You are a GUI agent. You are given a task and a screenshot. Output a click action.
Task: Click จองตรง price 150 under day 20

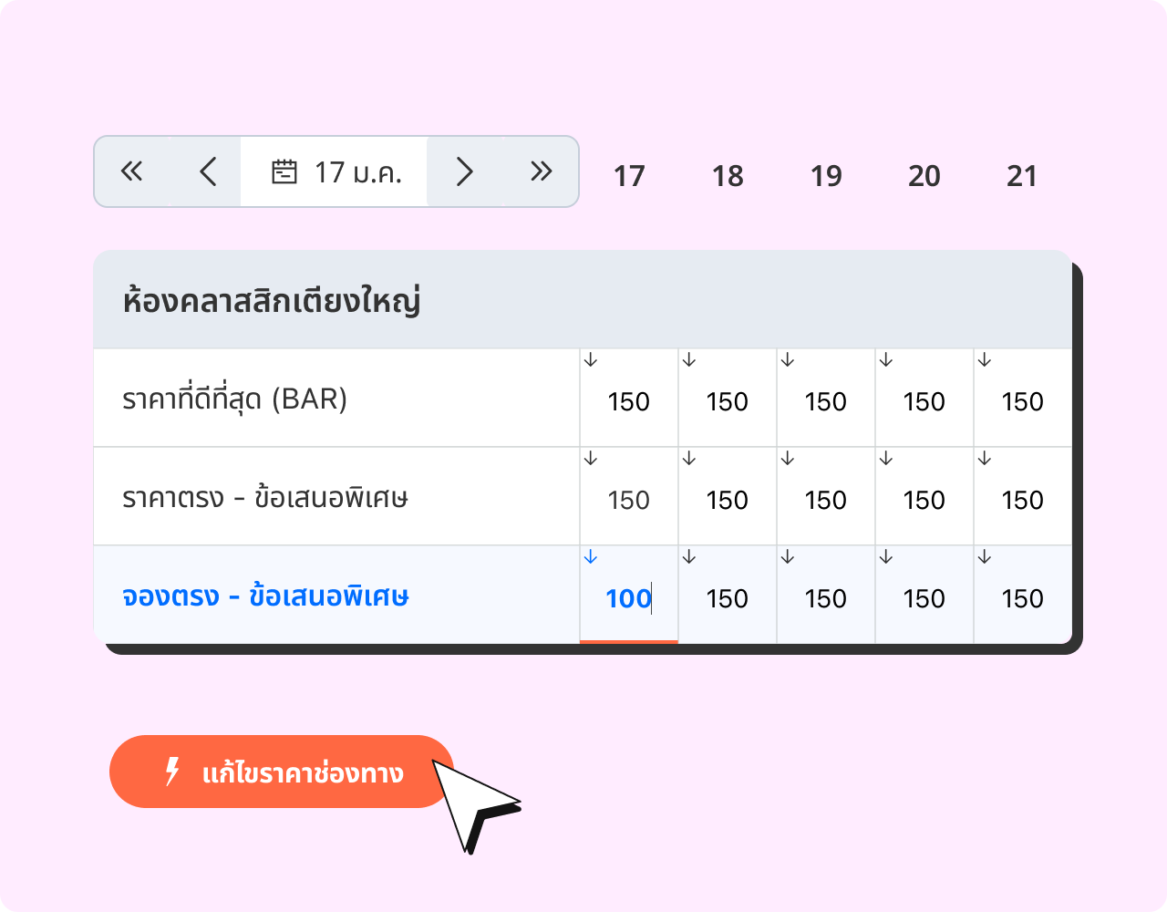[x=924, y=598]
